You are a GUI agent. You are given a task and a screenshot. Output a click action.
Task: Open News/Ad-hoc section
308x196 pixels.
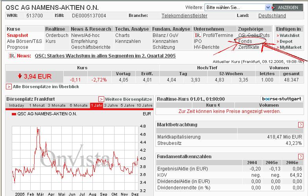click(85, 35)
